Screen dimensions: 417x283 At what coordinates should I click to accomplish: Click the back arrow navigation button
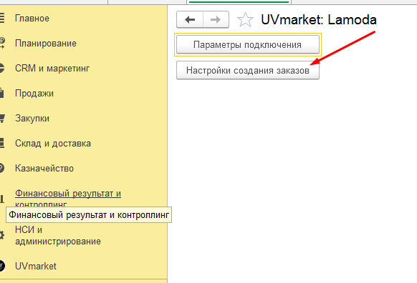coord(190,19)
